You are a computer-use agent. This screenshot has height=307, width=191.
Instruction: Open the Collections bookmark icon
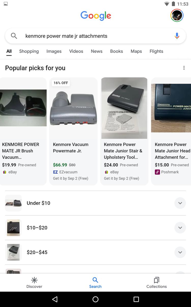pos(157,280)
